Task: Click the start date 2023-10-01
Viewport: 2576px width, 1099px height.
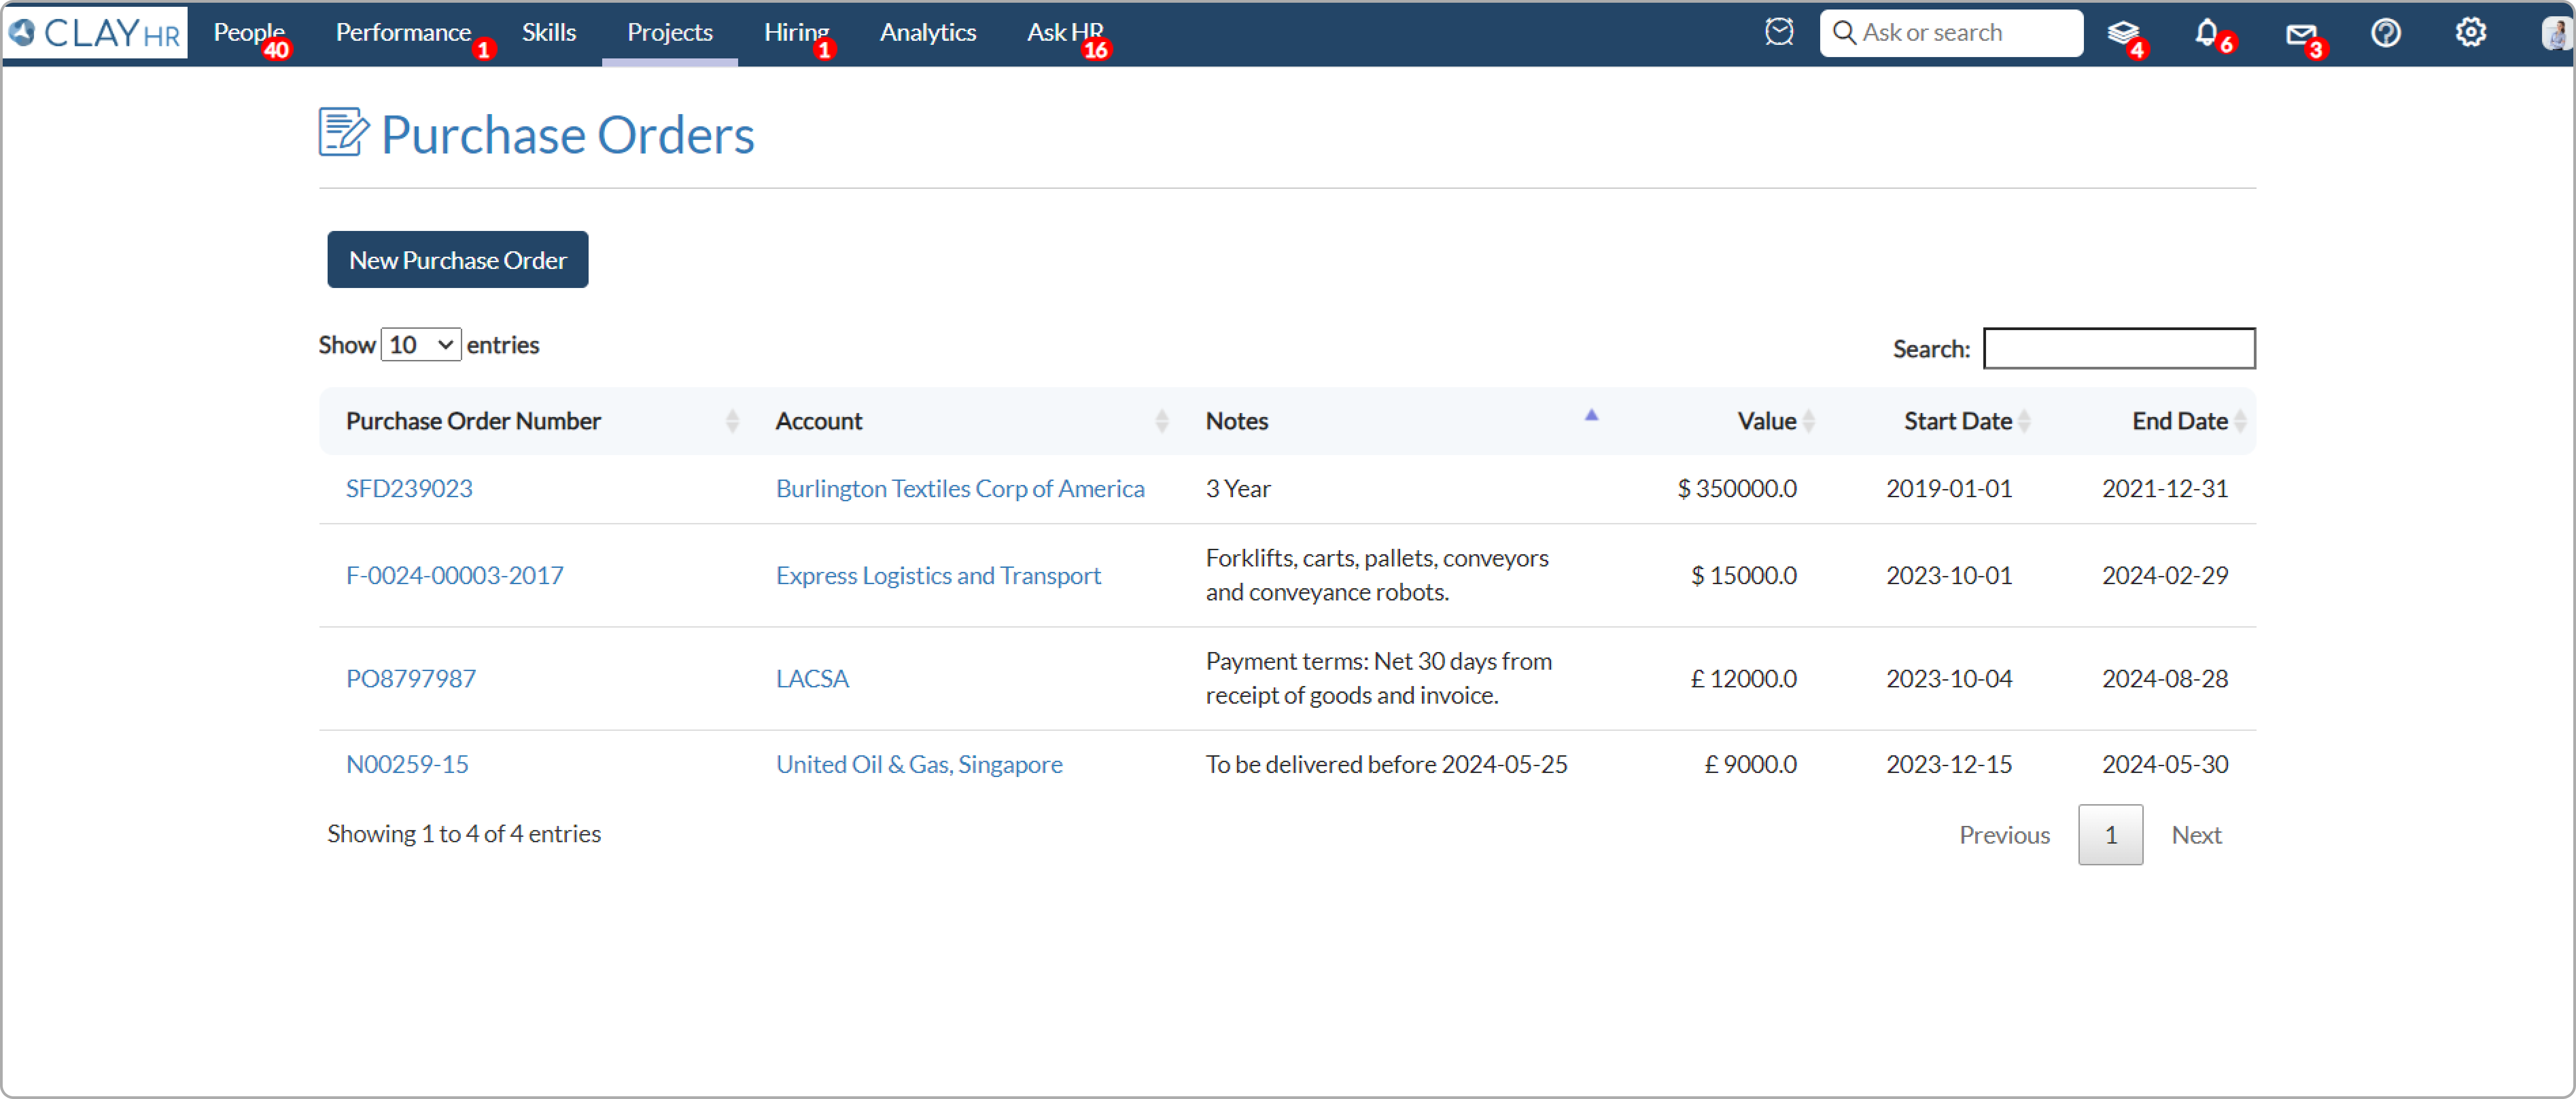Action: (x=1949, y=576)
